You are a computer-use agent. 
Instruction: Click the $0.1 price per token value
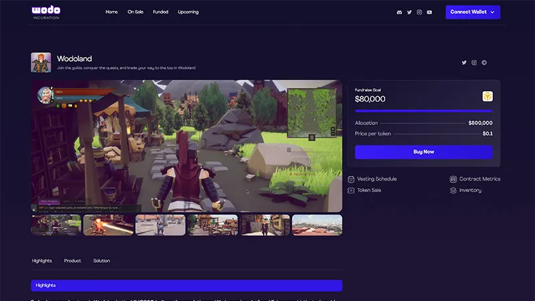click(x=488, y=133)
